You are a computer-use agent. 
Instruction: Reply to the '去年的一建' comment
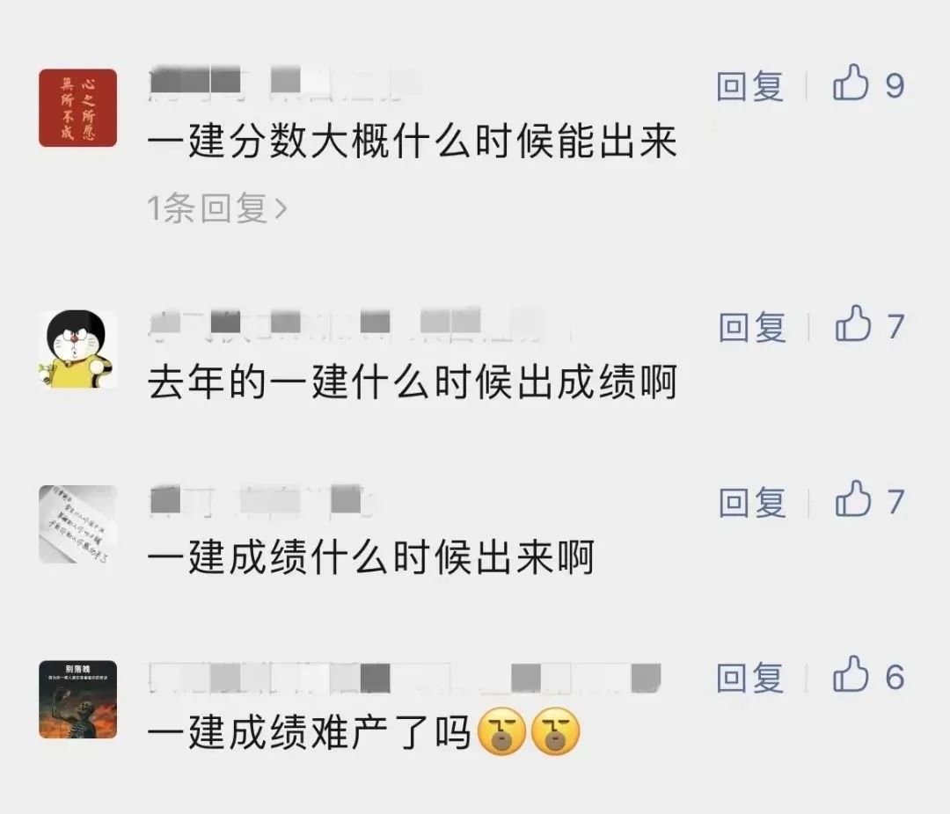click(x=752, y=327)
